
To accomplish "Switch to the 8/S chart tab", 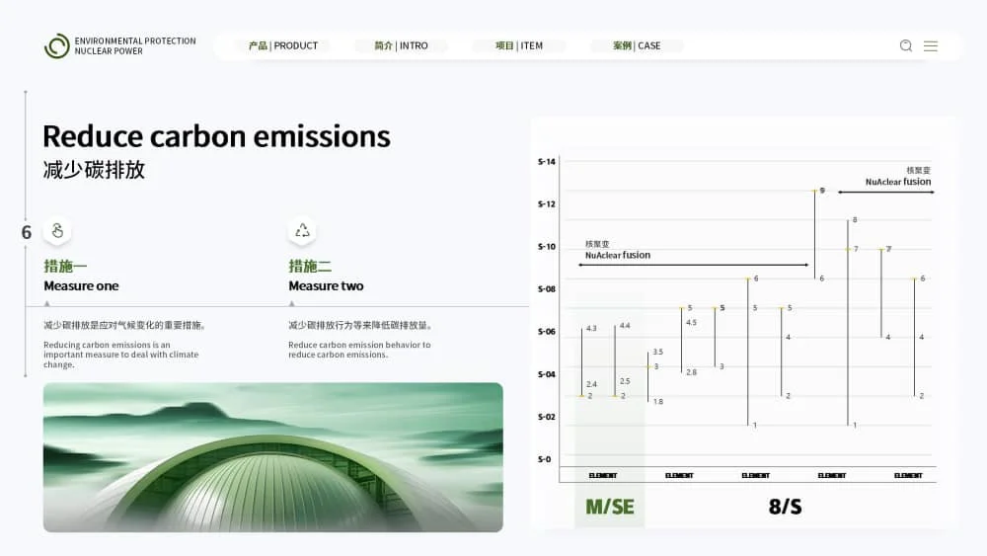I will pos(785,508).
